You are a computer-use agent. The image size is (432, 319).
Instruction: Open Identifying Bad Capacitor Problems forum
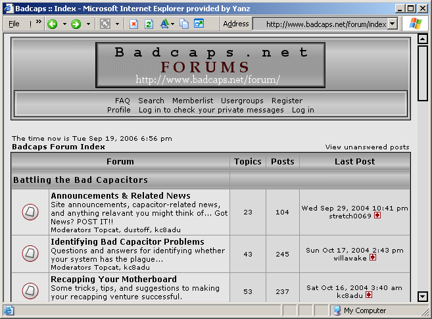128,241
